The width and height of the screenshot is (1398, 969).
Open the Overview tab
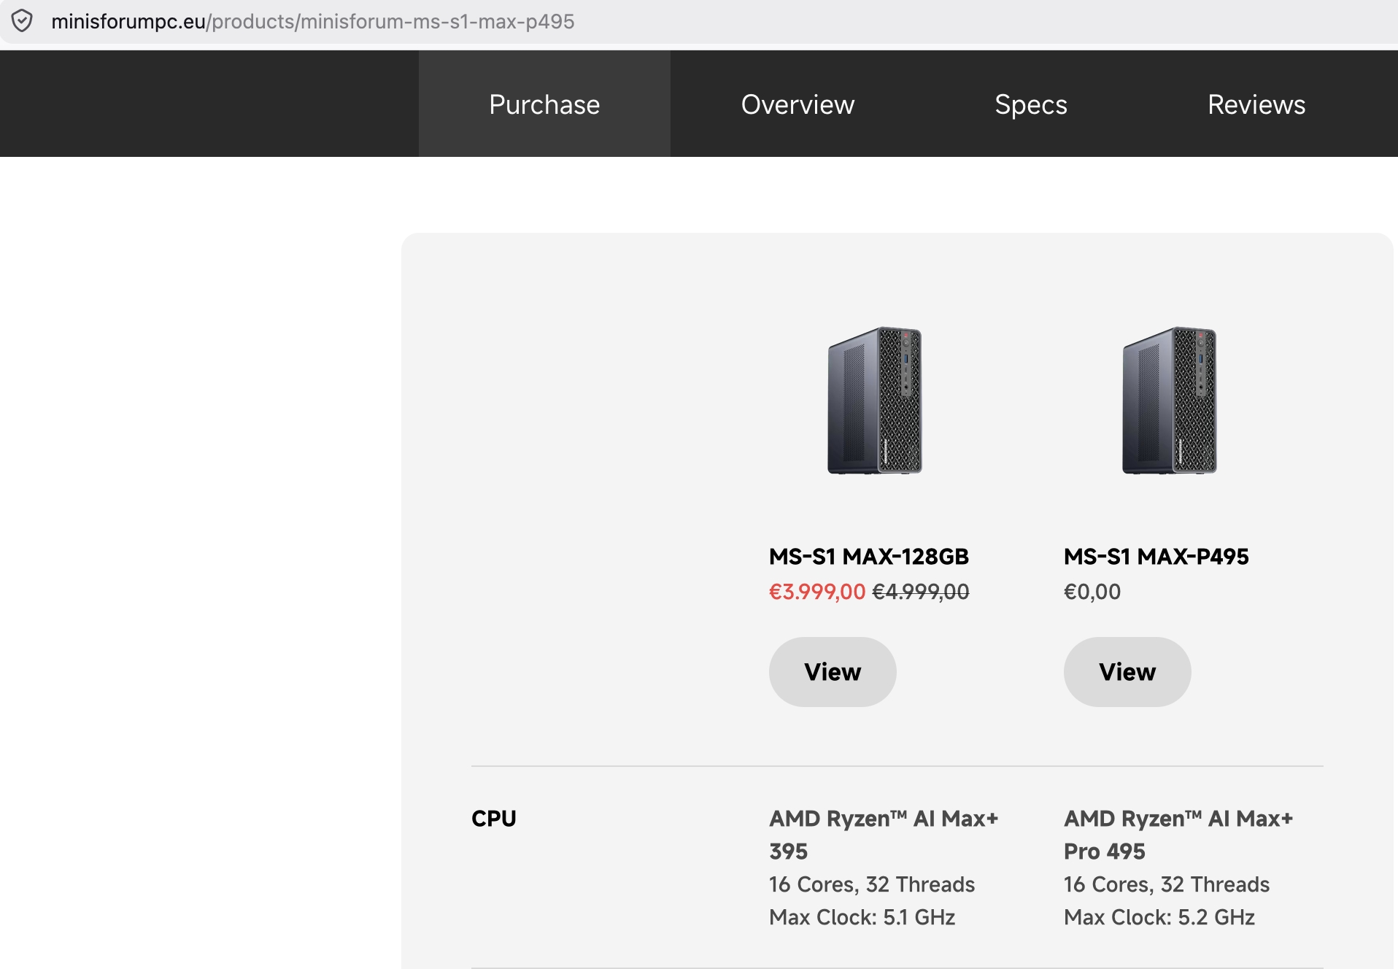(x=798, y=104)
